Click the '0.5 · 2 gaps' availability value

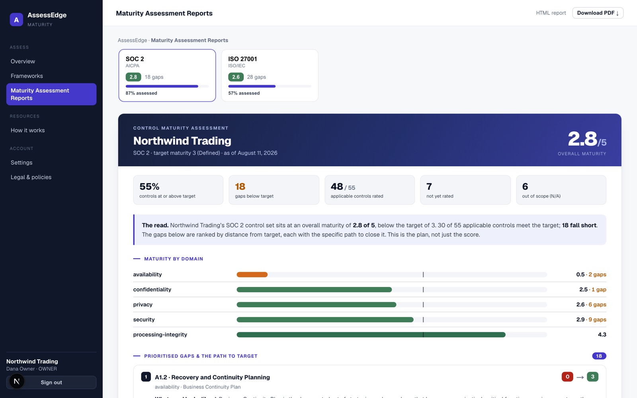591,275
